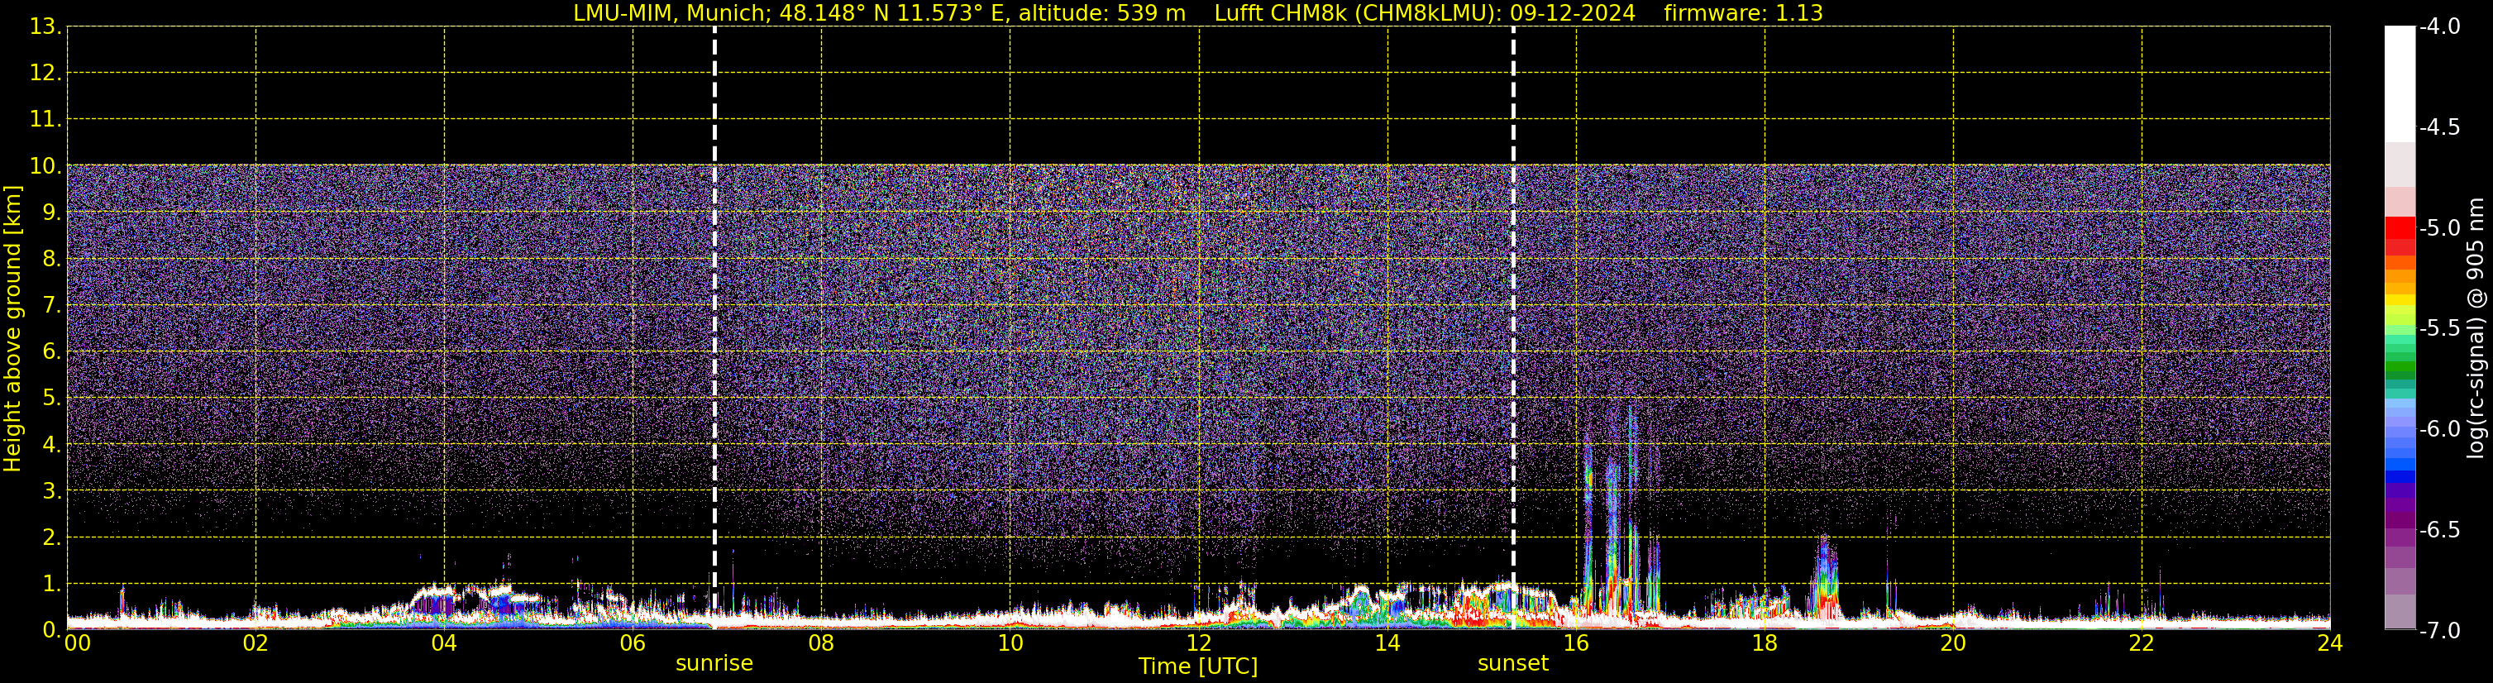Click the white top section of the colorbar
The height and width of the screenshot is (683, 2493).
coord(2400,84)
